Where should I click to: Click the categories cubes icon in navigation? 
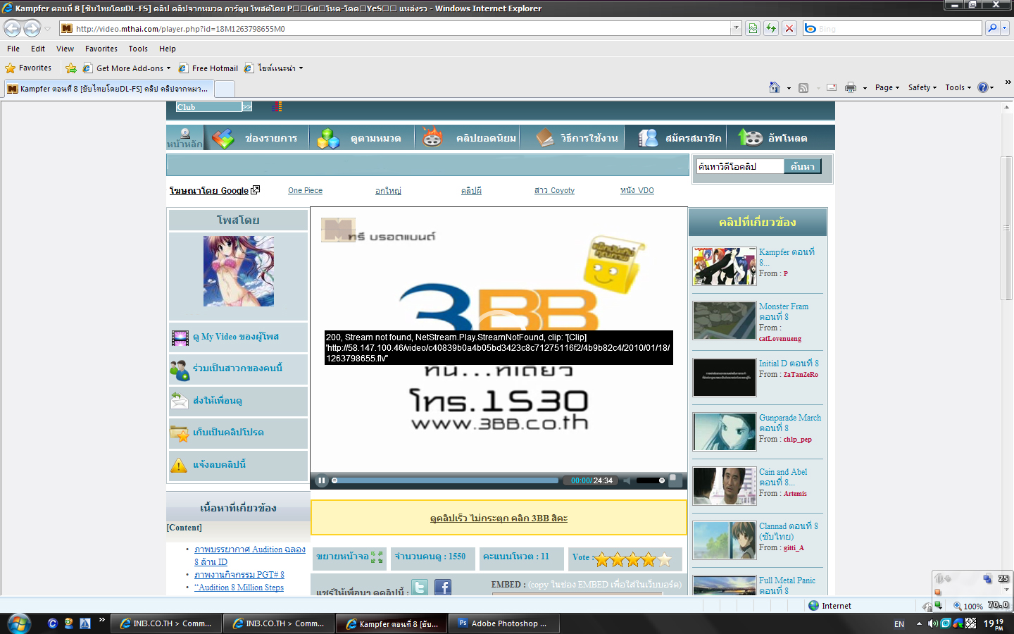328,138
